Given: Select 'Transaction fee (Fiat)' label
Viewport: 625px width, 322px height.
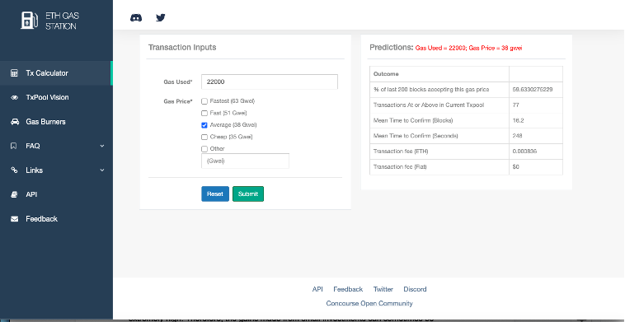Looking at the screenshot, I should click(400, 167).
